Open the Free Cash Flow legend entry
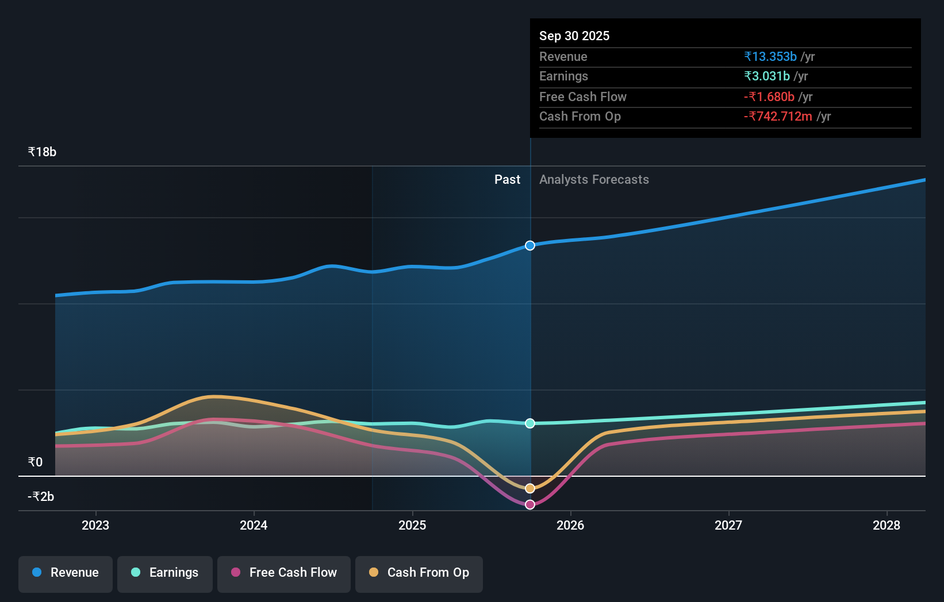This screenshot has height=602, width=944. click(x=283, y=573)
